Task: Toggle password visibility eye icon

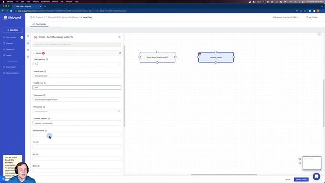Action: click(x=119, y=111)
